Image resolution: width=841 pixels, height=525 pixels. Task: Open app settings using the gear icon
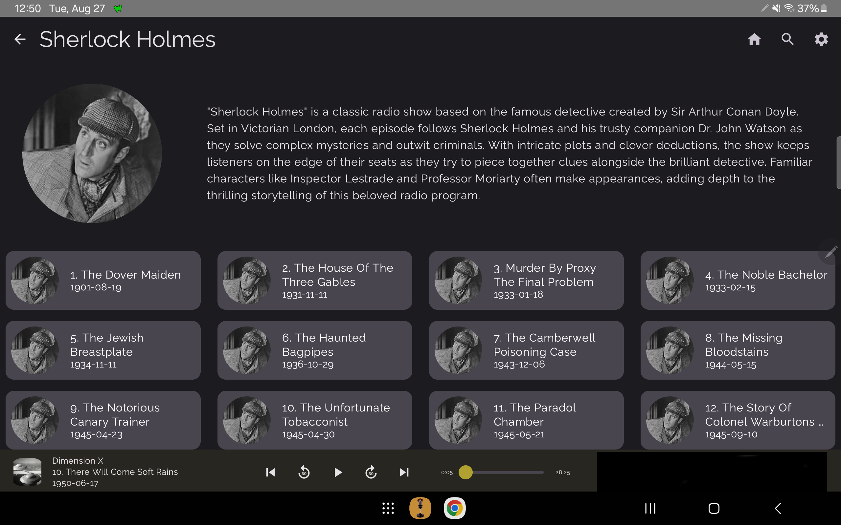click(x=821, y=39)
